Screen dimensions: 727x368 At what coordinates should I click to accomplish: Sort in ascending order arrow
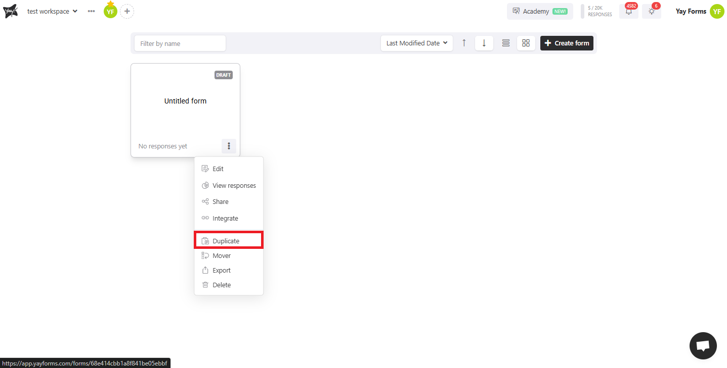pos(464,43)
